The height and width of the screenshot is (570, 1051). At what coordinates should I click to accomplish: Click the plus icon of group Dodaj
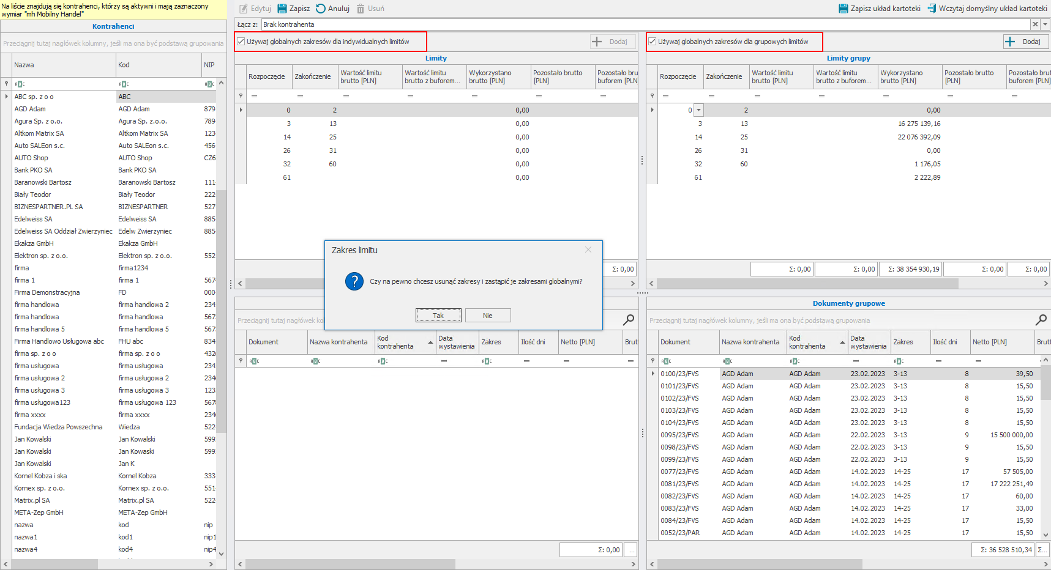click(x=1010, y=42)
